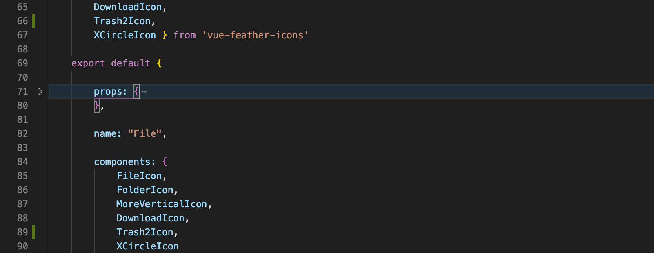Click MoreVerticalIcon in the components list
This screenshot has height=253, width=654.
[x=162, y=204]
